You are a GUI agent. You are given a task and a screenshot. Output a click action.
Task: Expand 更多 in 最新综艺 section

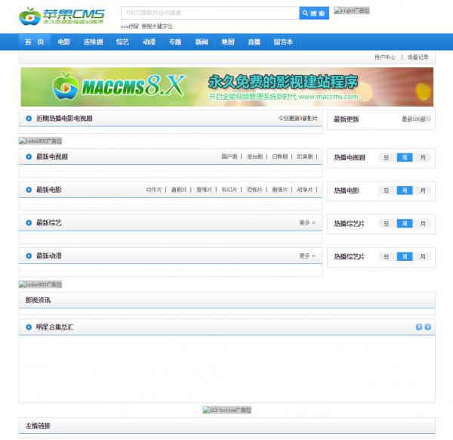307,223
